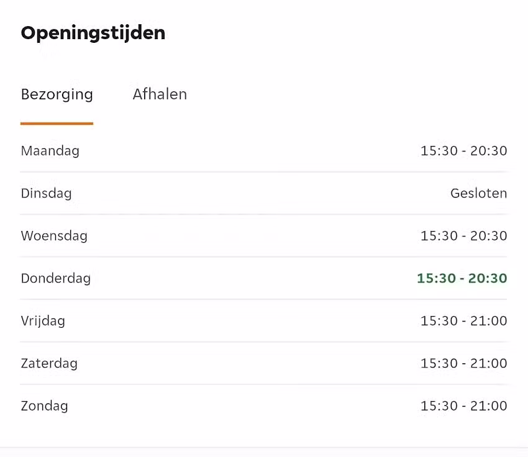Image resolution: width=528 pixels, height=457 pixels.
Task: Click the Zondag day label
Action: 44,406
